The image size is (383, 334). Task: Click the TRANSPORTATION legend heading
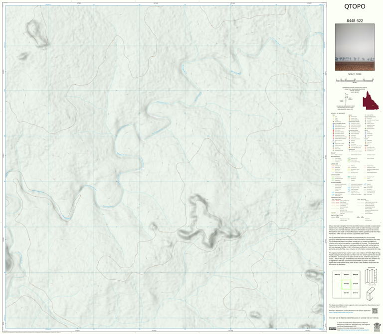tap(337, 198)
